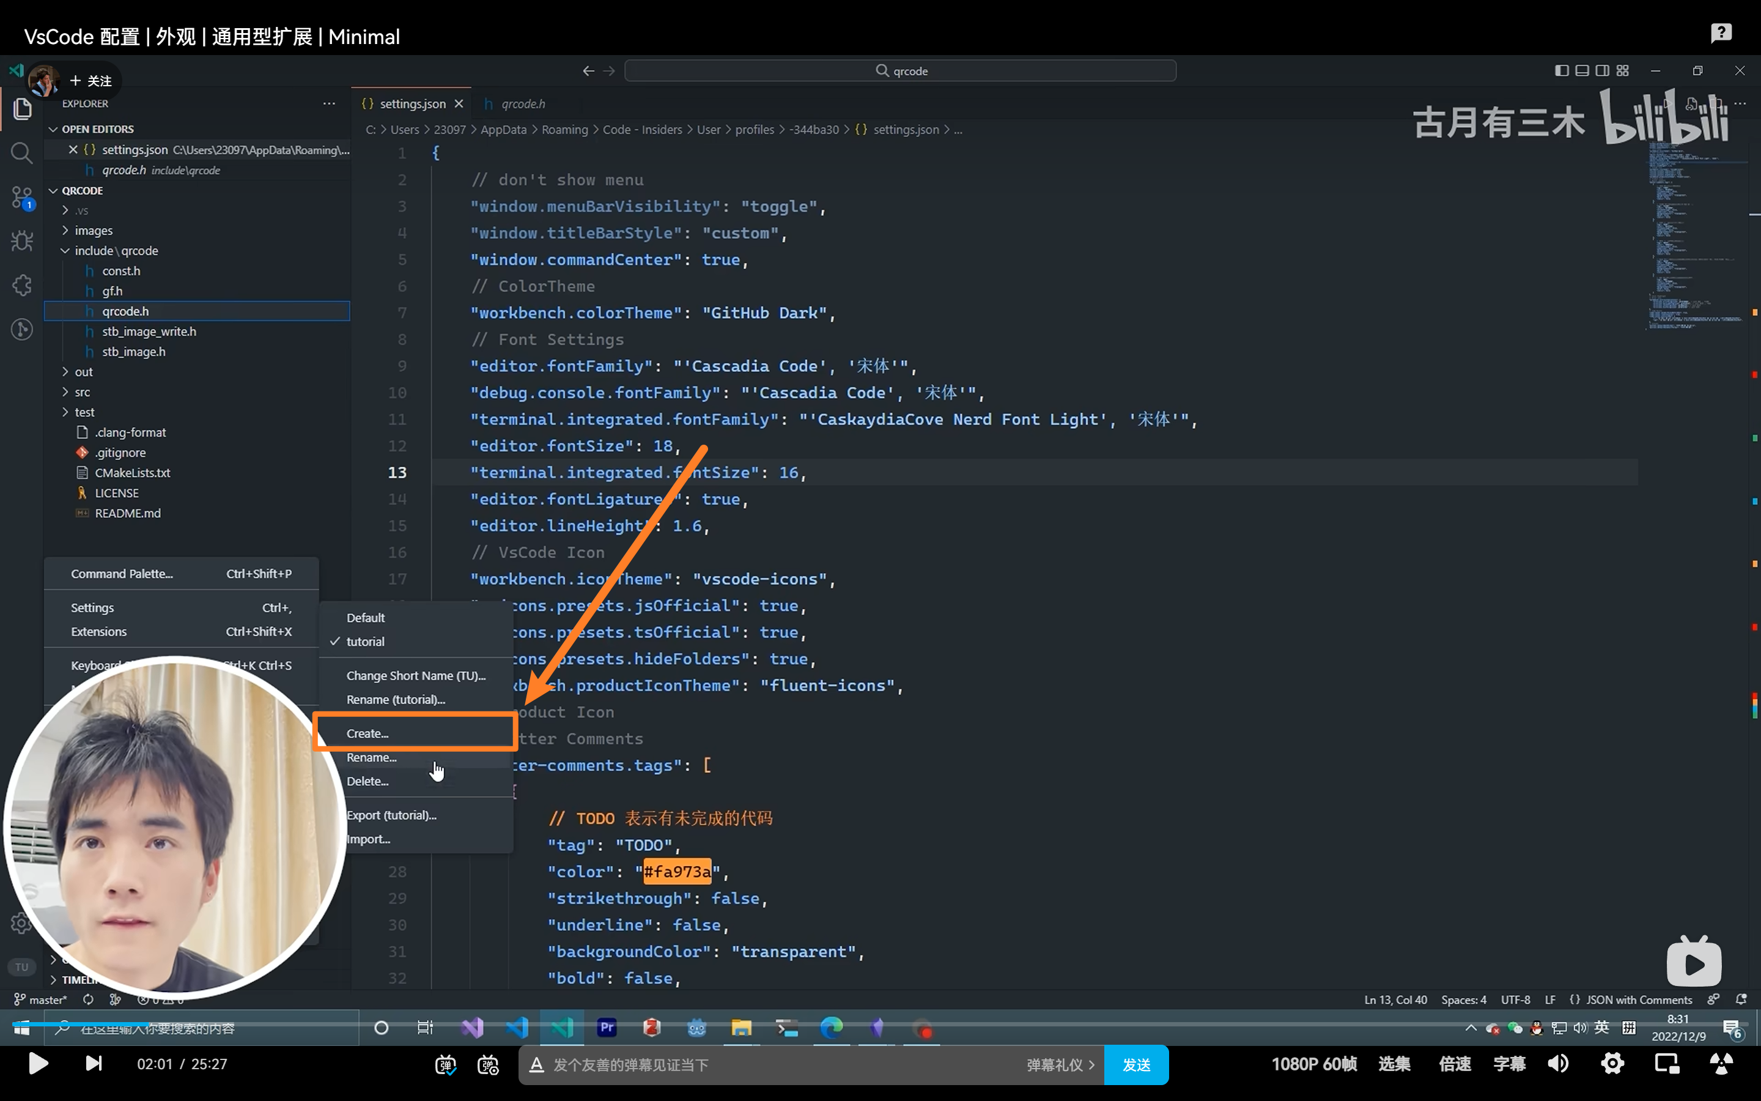Image resolution: width=1761 pixels, height=1101 pixels.
Task: Open the Explorer panel's more actions ellipsis
Action: pyautogui.click(x=329, y=103)
